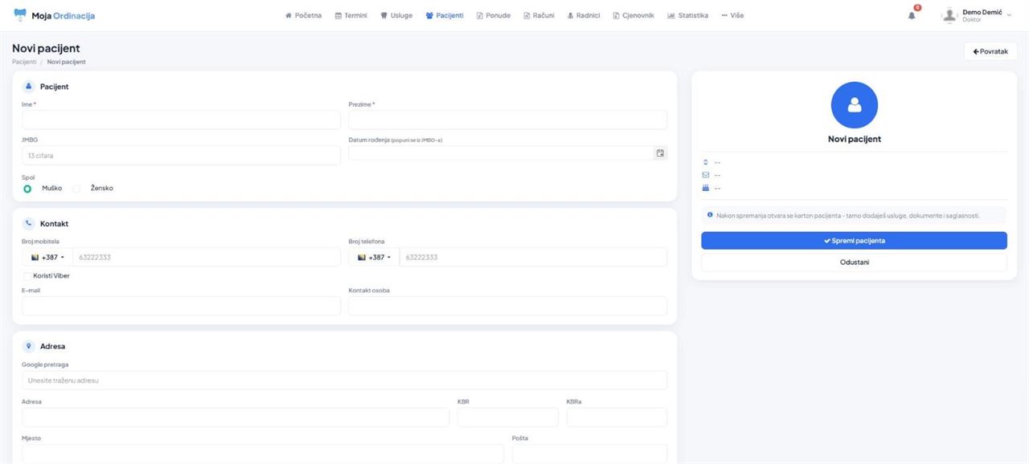Click the user avatar photo in header
Screen dimensions: 1029x464
[x=951, y=15]
